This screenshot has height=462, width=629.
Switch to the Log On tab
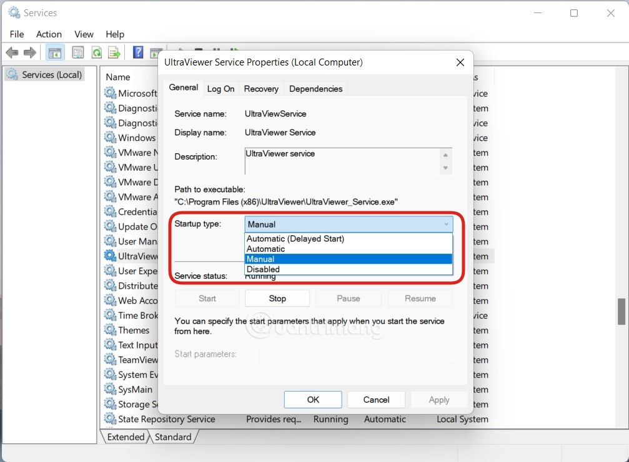(x=220, y=89)
